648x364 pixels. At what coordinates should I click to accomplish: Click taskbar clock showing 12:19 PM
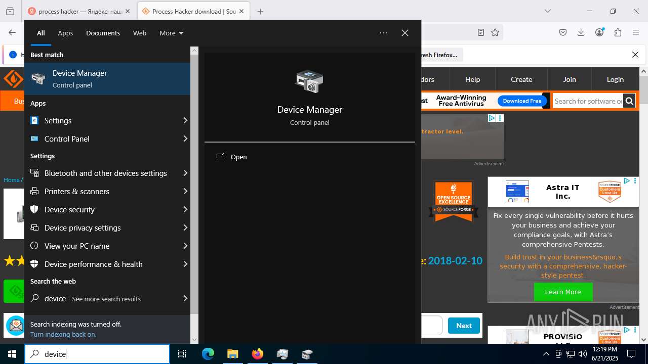pos(604,354)
